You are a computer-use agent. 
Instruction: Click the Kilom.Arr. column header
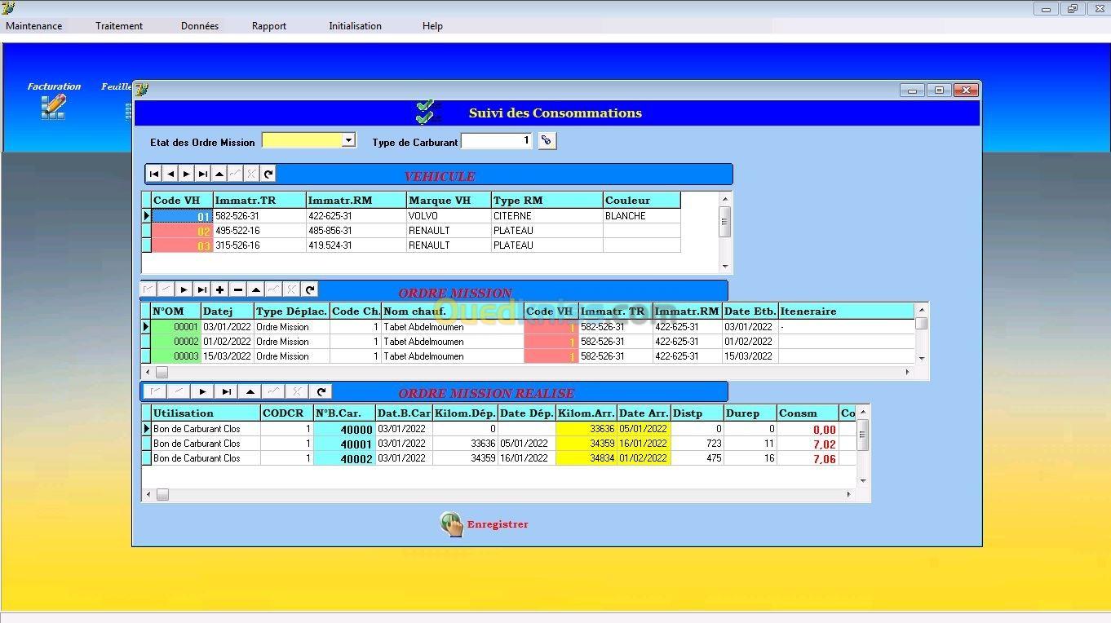click(586, 413)
